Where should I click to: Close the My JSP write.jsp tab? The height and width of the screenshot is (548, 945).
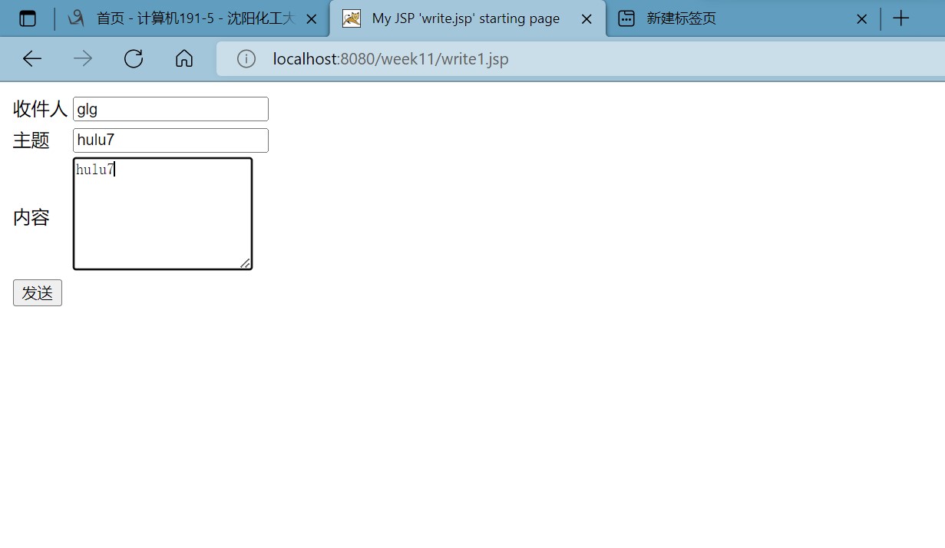pos(586,19)
